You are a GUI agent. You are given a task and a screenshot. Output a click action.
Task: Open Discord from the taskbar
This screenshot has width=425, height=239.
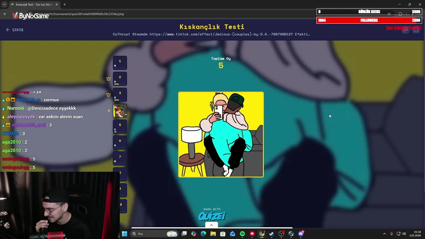click(301, 234)
